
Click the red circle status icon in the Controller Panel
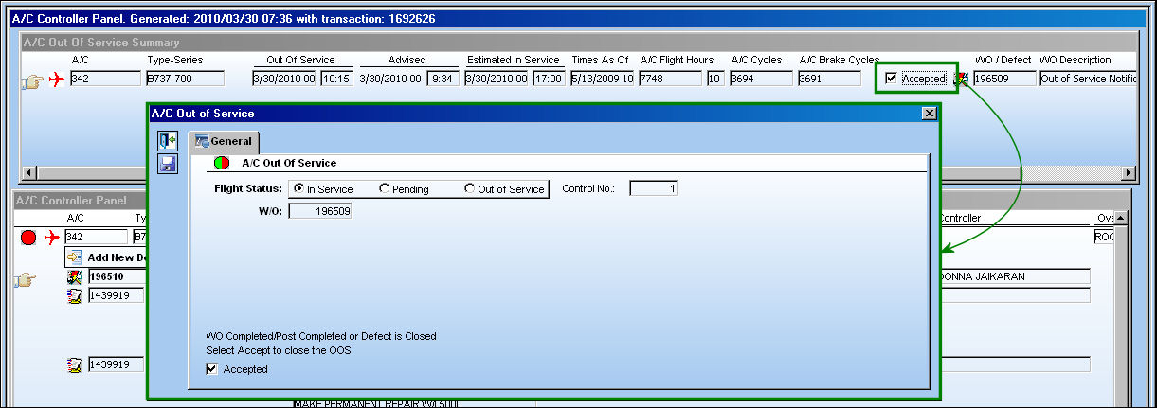click(27, 237)
